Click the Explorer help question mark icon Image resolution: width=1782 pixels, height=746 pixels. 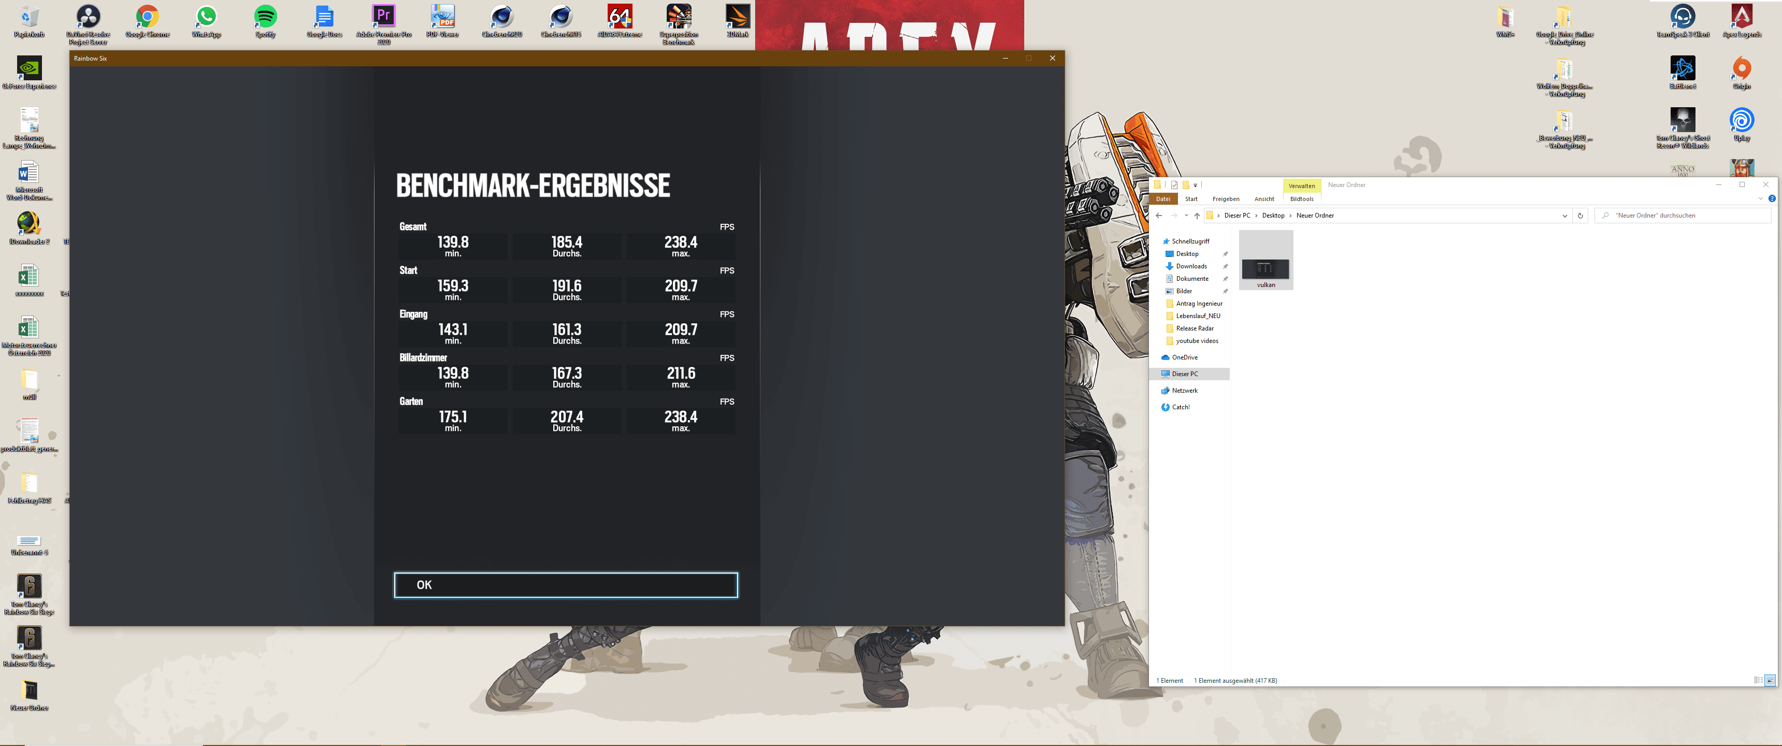point(1772,198)
